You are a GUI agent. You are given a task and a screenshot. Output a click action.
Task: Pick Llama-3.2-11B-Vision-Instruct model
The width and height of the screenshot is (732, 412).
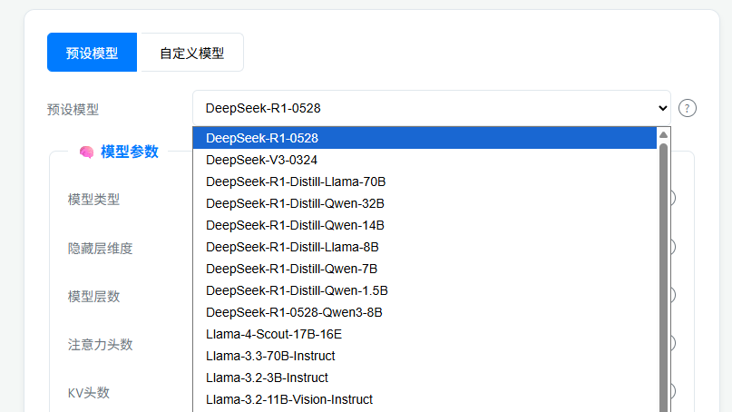tap(425, 400)
